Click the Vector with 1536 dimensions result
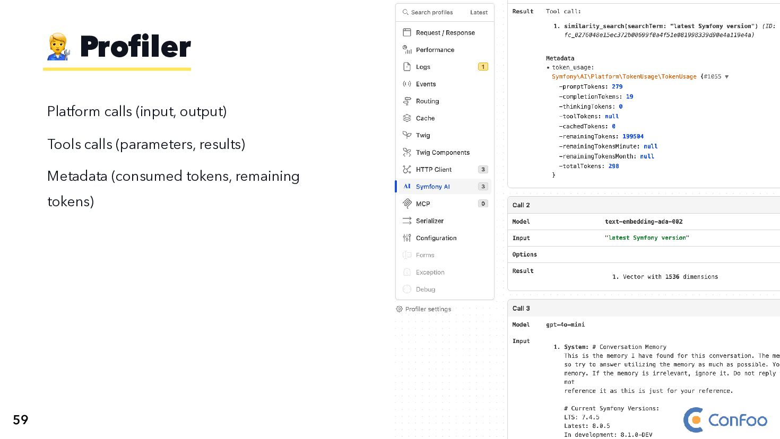This screenshot has width=780, height=439. click(665, 277)
